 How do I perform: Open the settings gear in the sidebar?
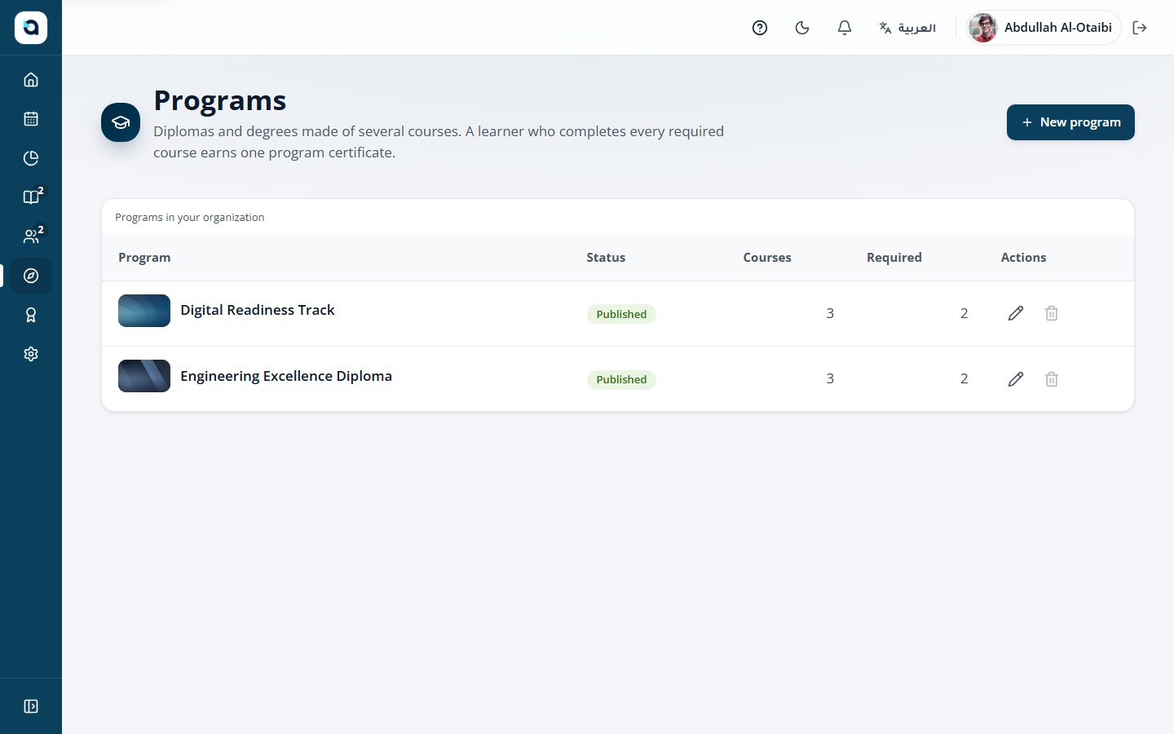pyautogui.click(x=31, y=354)
